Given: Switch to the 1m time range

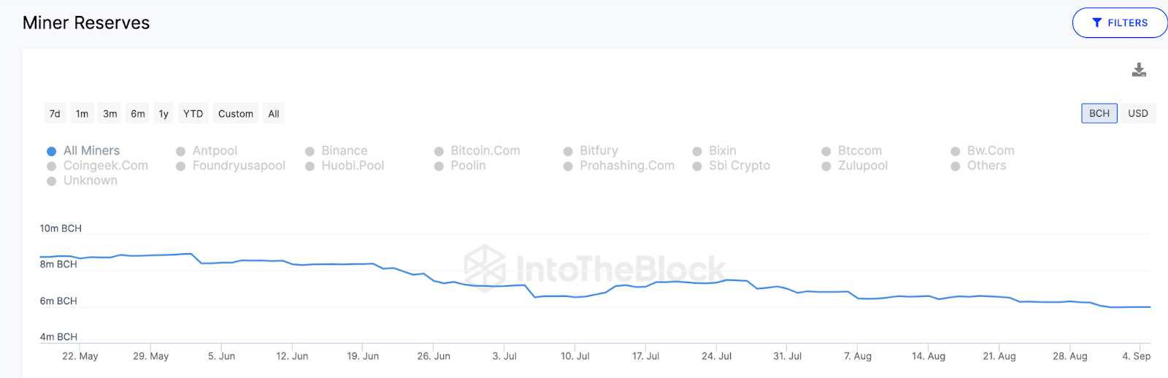Looking at the screenshot, I should (x=82, y=114).
